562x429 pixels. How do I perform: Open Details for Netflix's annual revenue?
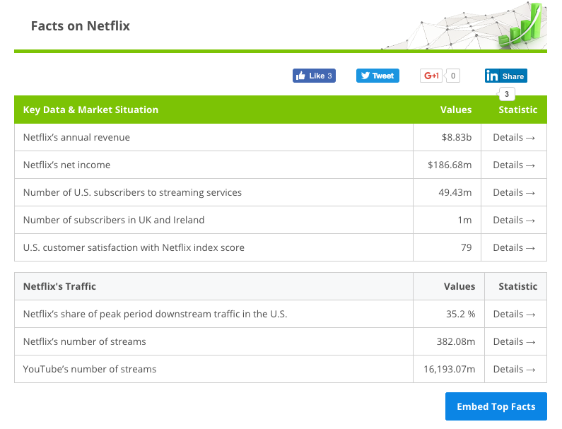click(514, 137)
